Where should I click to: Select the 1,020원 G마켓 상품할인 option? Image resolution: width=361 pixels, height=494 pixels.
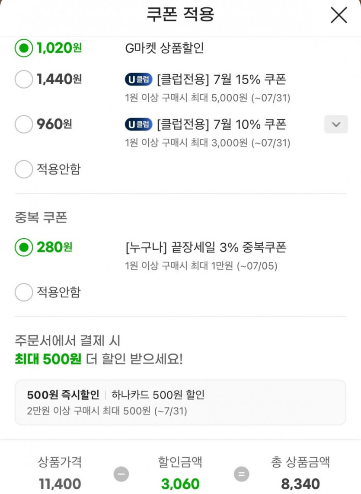click(24, 48)
